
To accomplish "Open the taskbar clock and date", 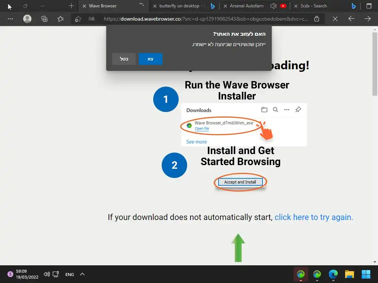I will 27,274.
